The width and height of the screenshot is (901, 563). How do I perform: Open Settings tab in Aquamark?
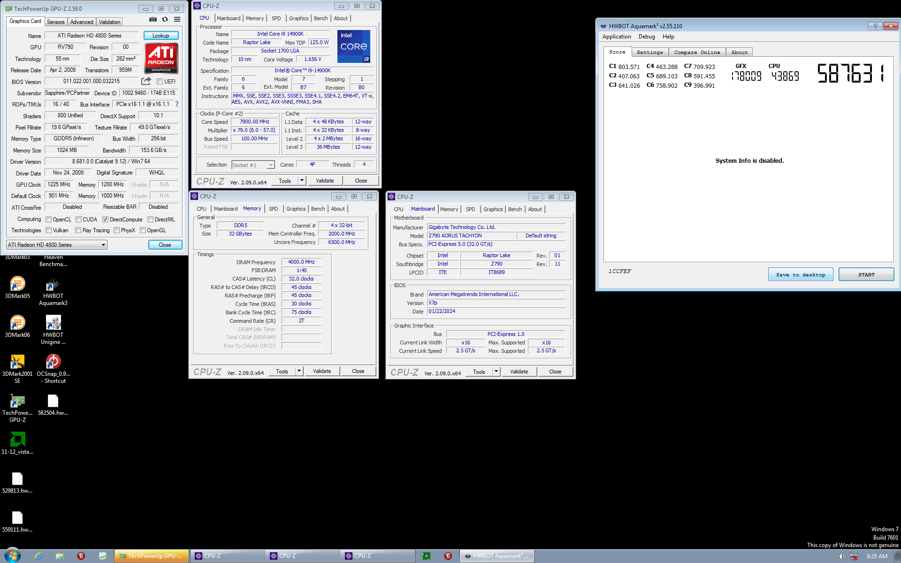click(650, 52)
